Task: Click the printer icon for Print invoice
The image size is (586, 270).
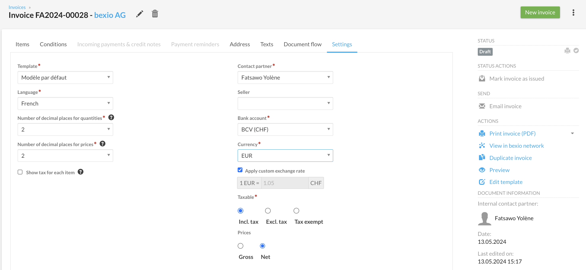Action: (x=482, y=133)
